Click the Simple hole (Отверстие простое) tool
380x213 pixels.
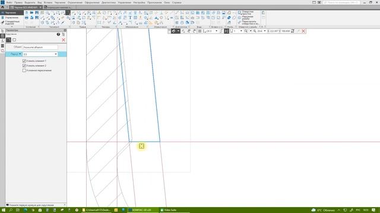point(246,12)
